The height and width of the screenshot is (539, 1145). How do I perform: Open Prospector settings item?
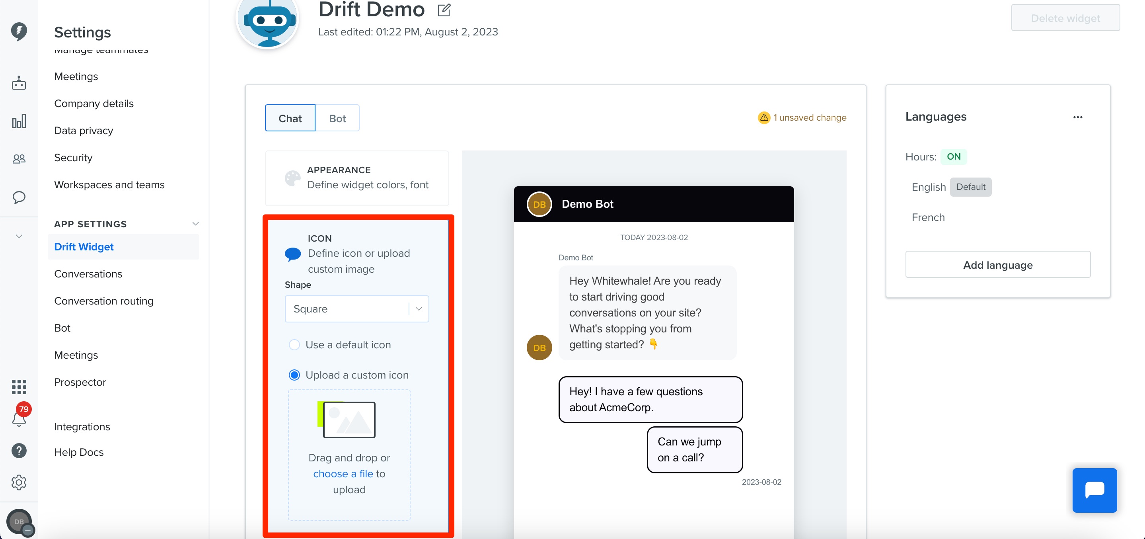[x=80, y=383]
